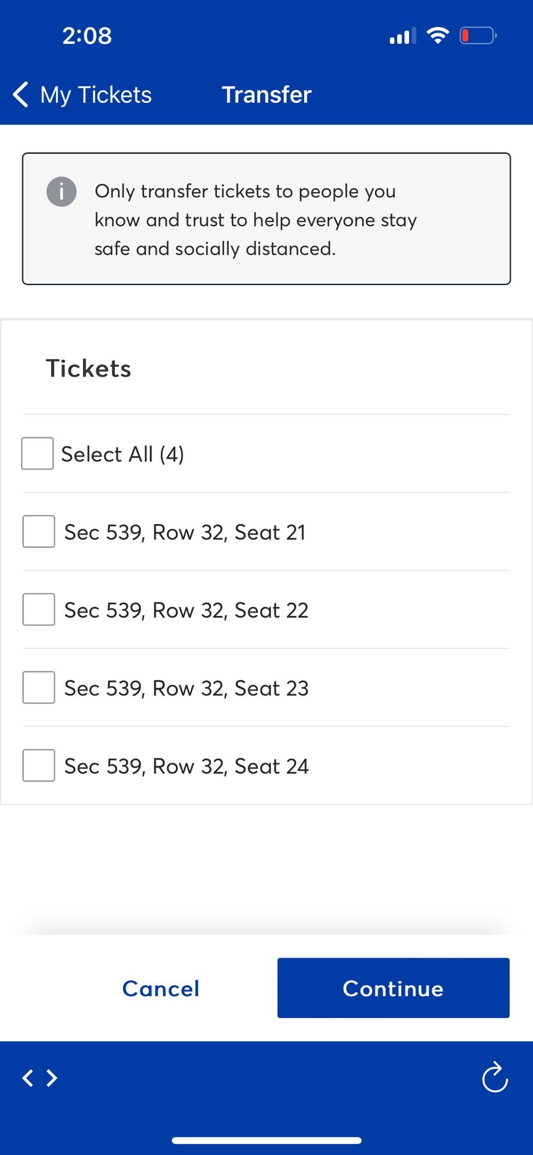Tap the reload icon in bottom bar
533x1155 pixels.
(x=495, y=1077)
